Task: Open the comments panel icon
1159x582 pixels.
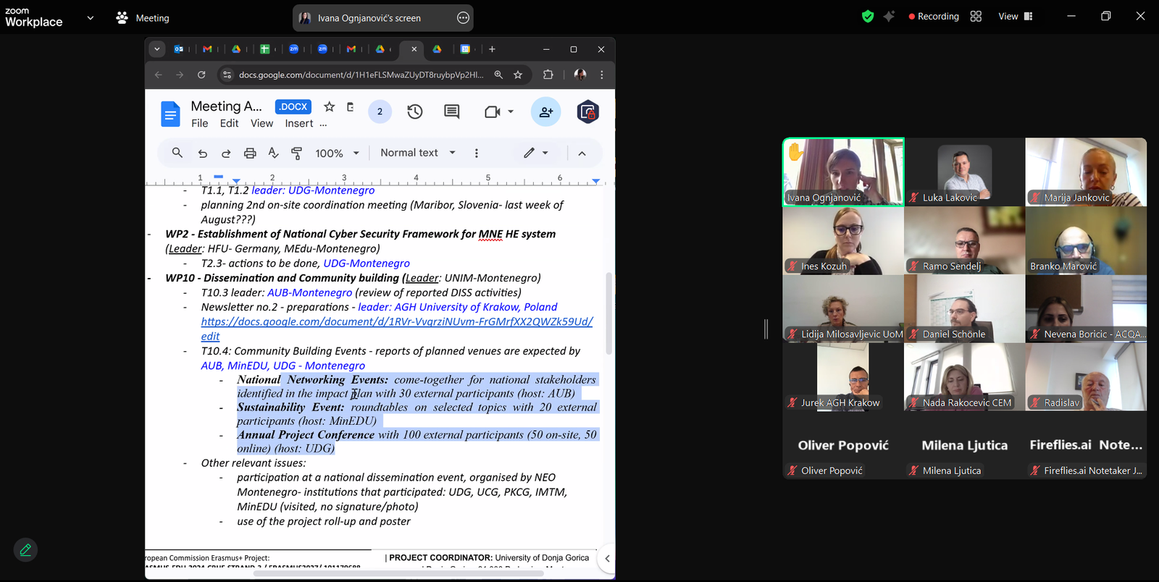Action: click(451, 111)
